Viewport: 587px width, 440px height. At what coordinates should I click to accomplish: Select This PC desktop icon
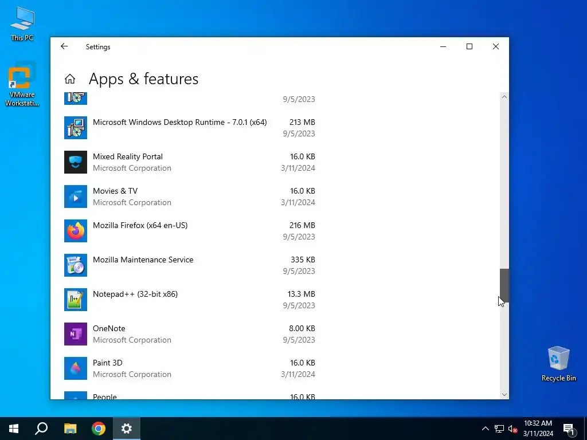point(22,24)
